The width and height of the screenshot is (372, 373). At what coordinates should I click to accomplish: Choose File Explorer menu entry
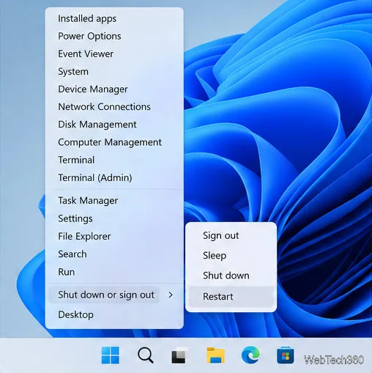pos(114,236)
